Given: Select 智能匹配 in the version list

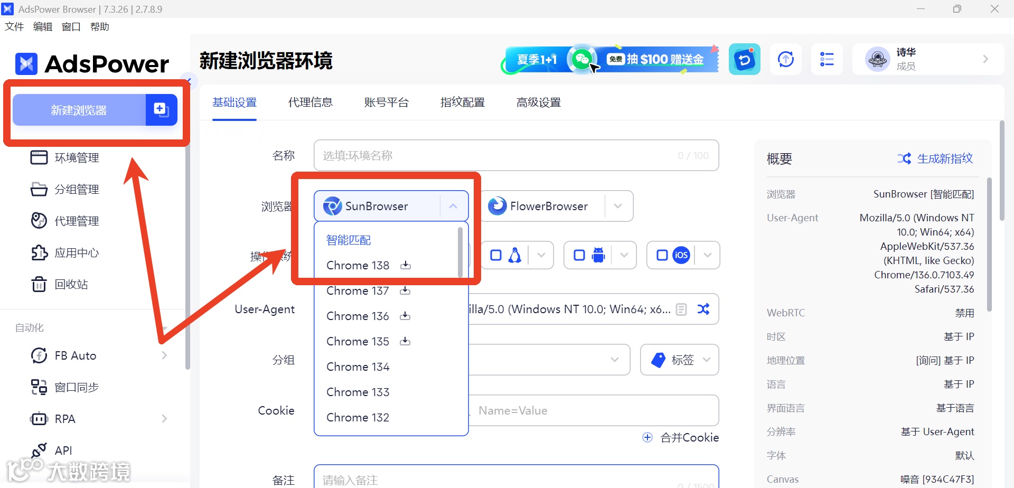Looking at the screenshot, I should (x=349, y=240).
